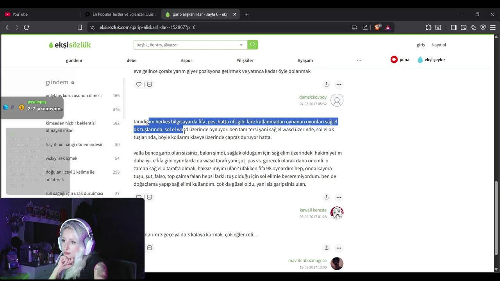Open the Brave Wallet icon
The width and height of the screenshot is (500, 281).
464,27
